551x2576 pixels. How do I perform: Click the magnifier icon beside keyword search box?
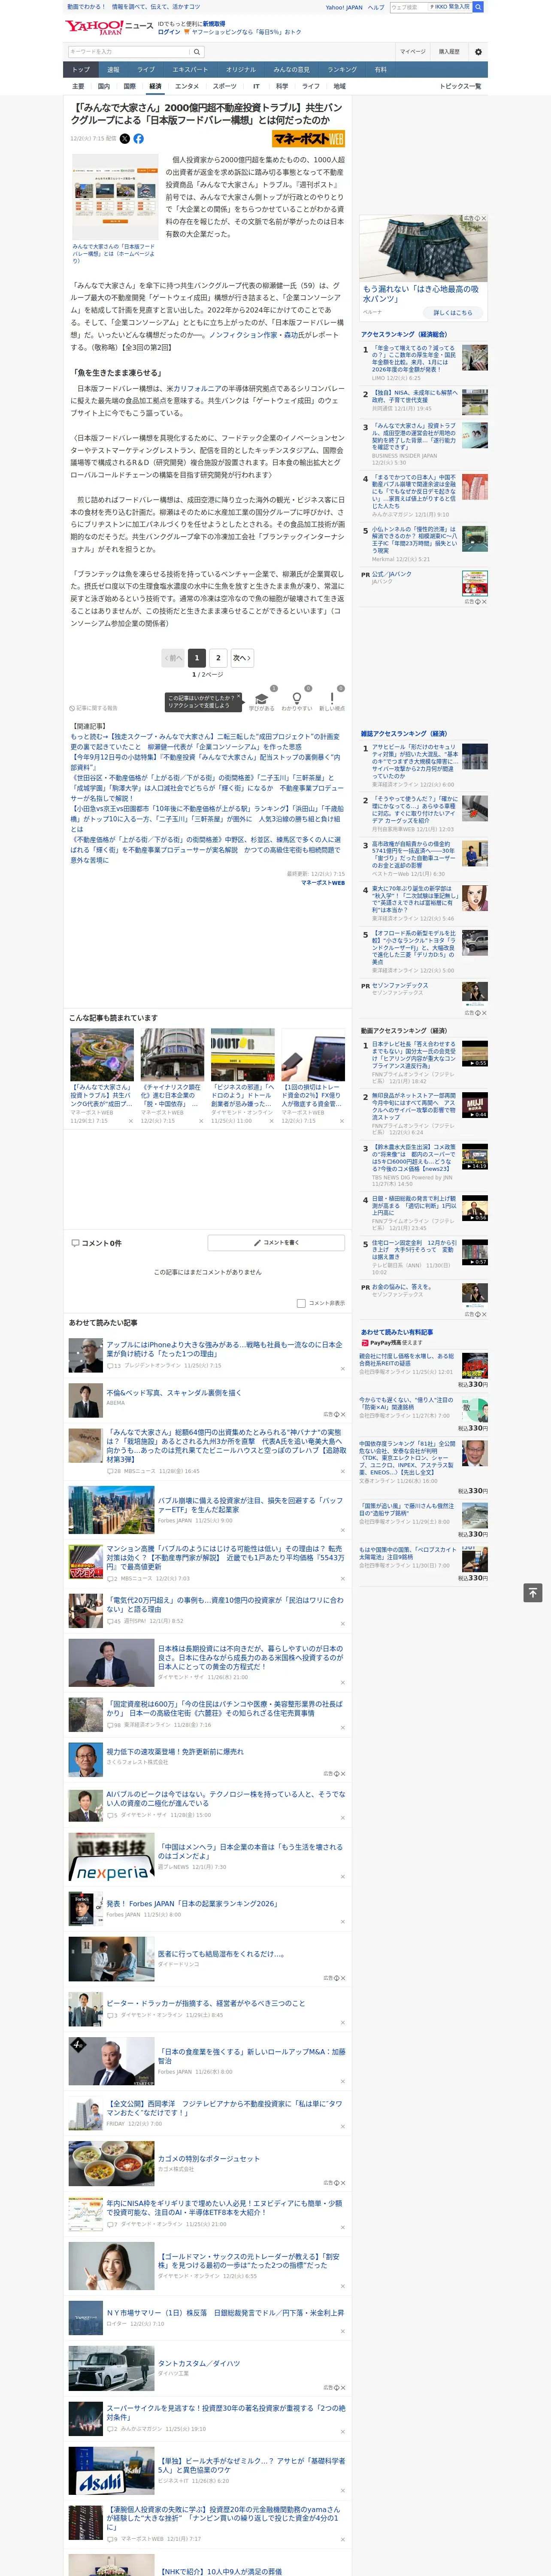[197, 52]
